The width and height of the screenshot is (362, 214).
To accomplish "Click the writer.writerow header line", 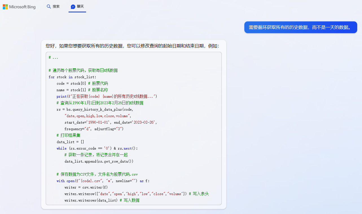I will [127, 194].
